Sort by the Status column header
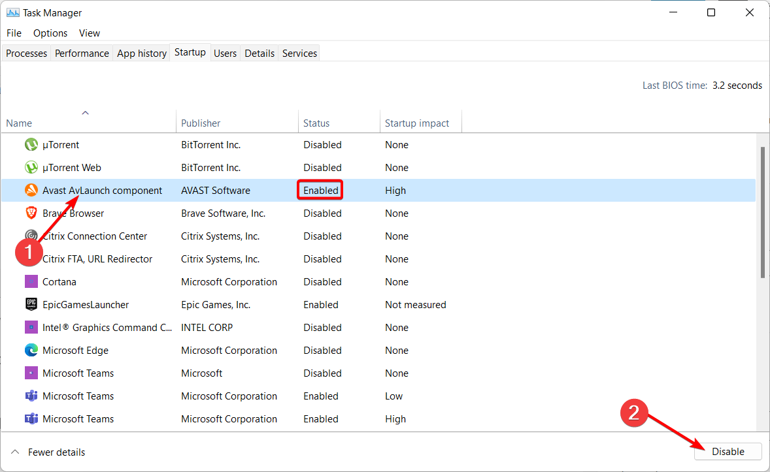 [339, 123]
